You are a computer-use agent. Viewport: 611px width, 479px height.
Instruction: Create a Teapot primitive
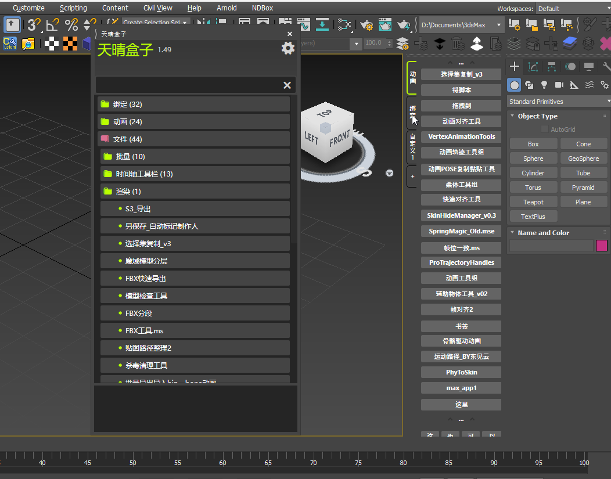tap(533, 202)
